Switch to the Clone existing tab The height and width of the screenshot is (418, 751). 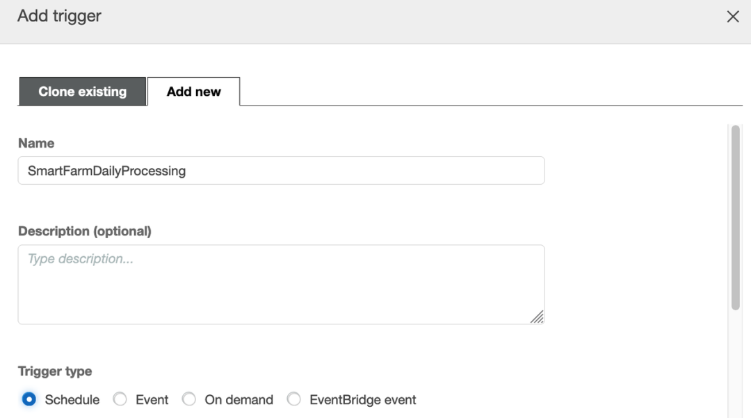[x=82, y=92]
